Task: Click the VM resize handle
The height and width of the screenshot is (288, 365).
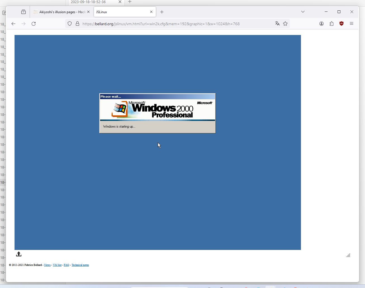Action: (x=348, y=255)
